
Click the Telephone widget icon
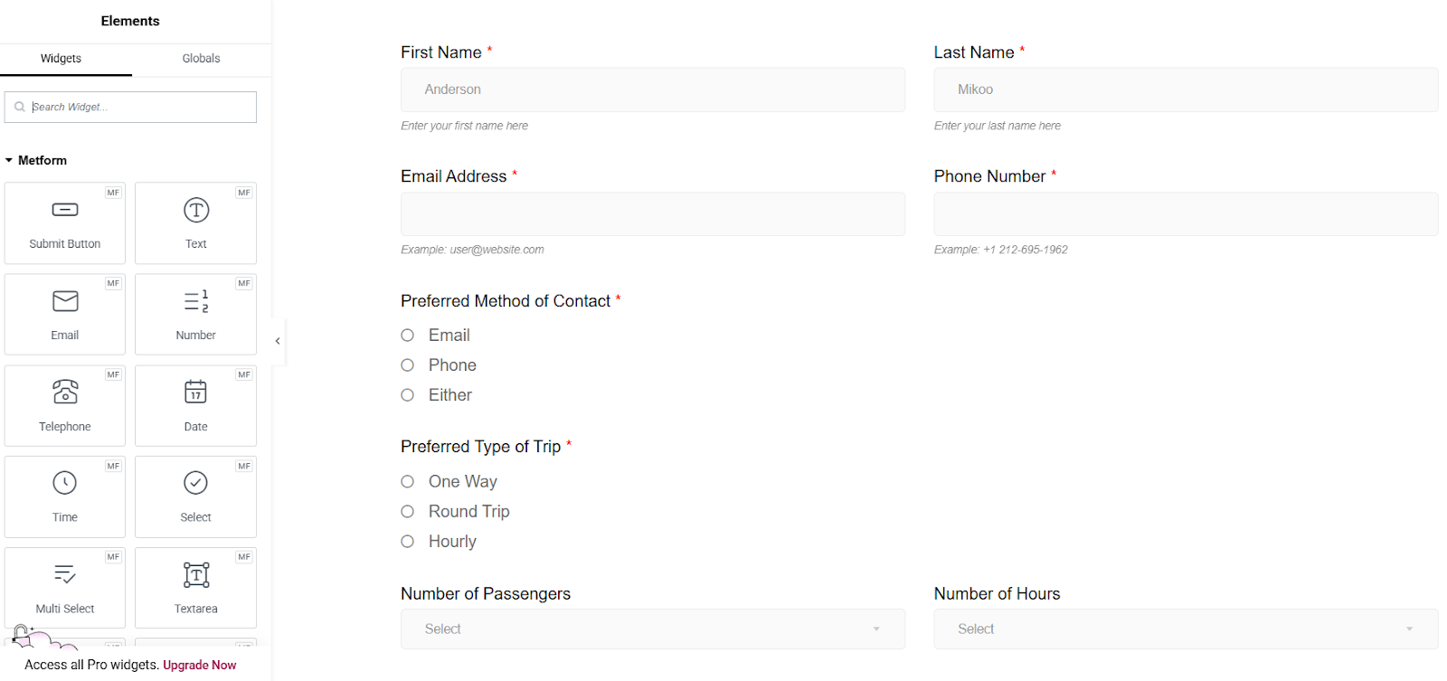tap(65, 392)
